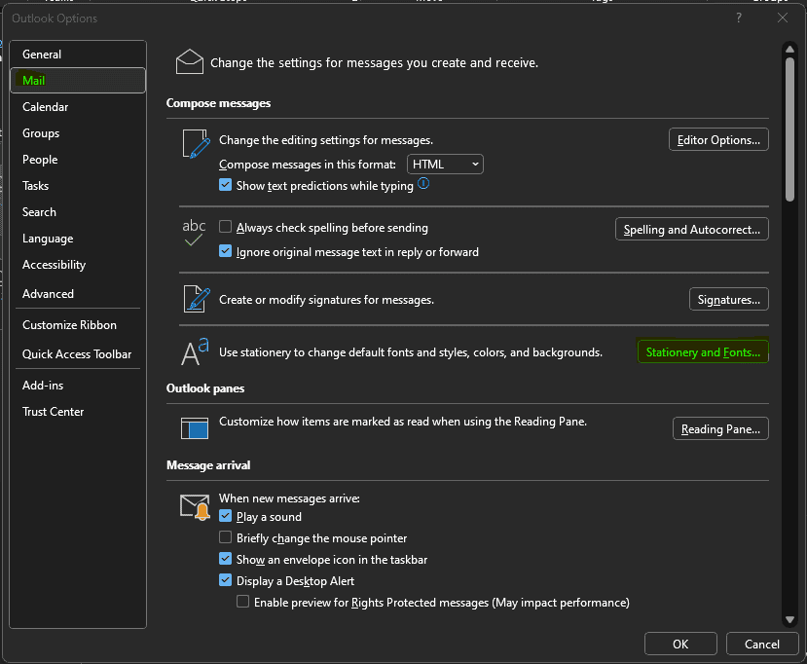Click the scrollbar up arrow
This screenshot has width=807, height=664.
[x=789, y=50]
